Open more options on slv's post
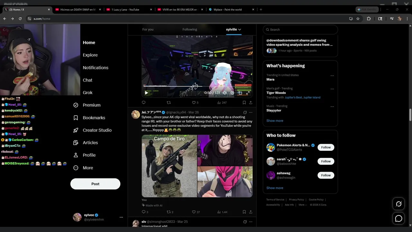412x232 pixels. [251, 222]
